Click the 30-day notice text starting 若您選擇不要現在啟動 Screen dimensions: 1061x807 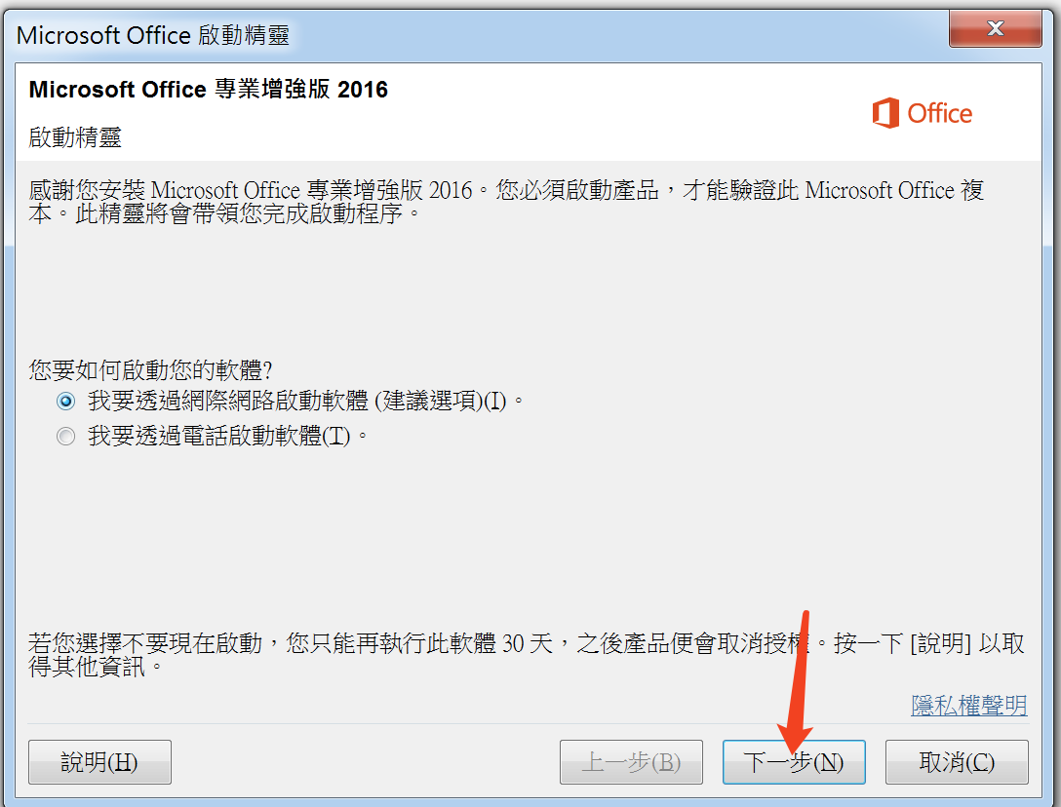pos(527,654)
